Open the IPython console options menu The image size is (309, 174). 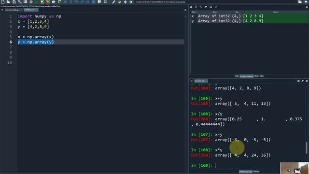click(307, 81)
